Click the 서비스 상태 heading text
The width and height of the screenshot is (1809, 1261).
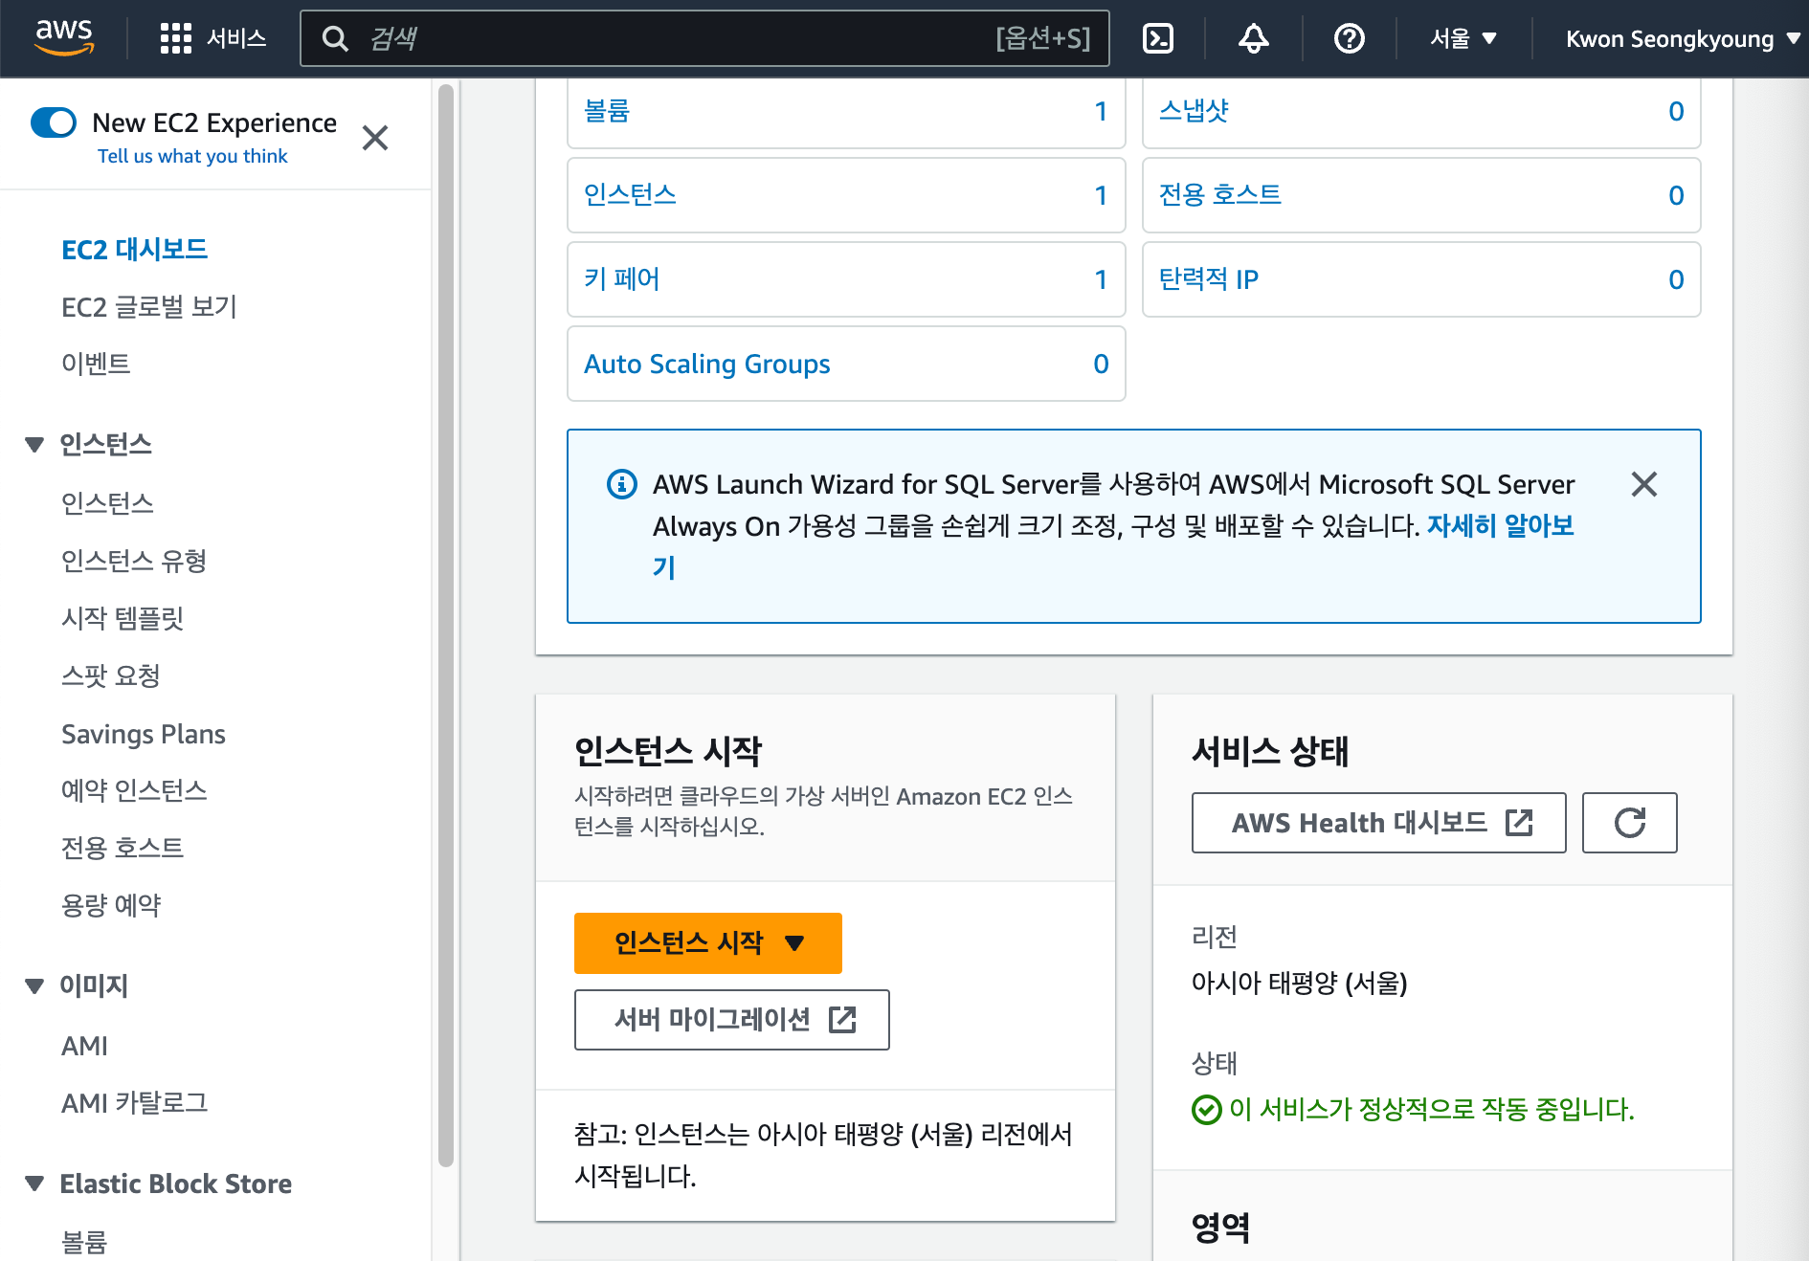1270,751
